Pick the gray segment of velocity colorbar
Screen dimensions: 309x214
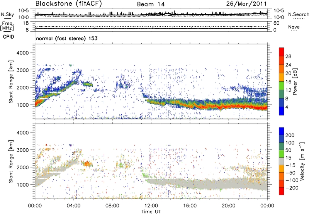(x=282, y=161)
